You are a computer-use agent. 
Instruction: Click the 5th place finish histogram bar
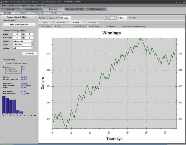[x=18, y=112]
